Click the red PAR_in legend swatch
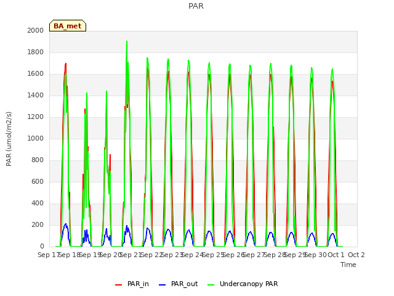The height and width of the screenshot is (296, 394). (x=118, y=285)
